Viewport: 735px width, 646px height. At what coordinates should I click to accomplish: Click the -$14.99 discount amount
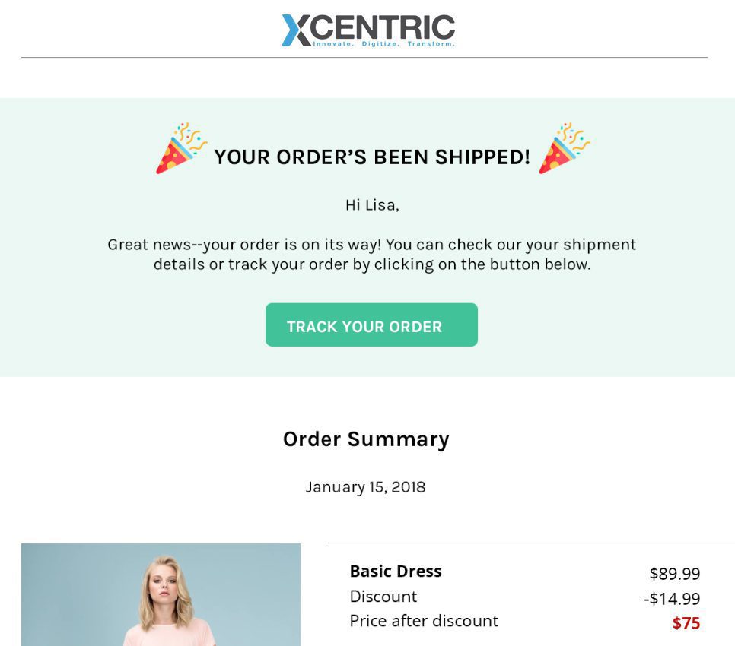(x=673, y=598)
